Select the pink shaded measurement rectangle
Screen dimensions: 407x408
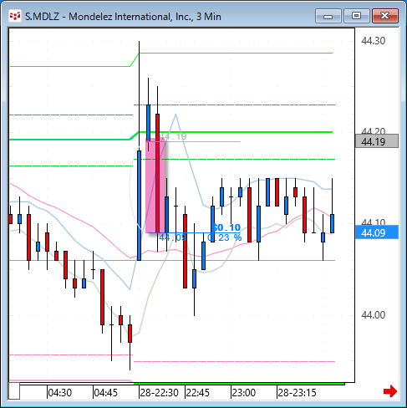click(x=155, y=186)
